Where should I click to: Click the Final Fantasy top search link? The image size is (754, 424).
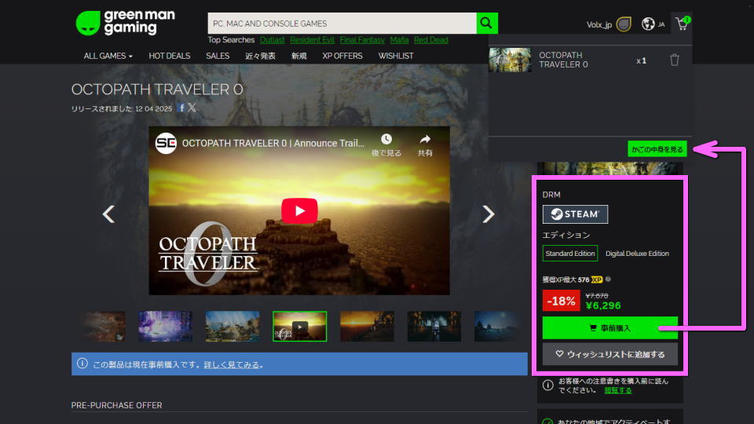pyautogui.click(x=362, y=40)
